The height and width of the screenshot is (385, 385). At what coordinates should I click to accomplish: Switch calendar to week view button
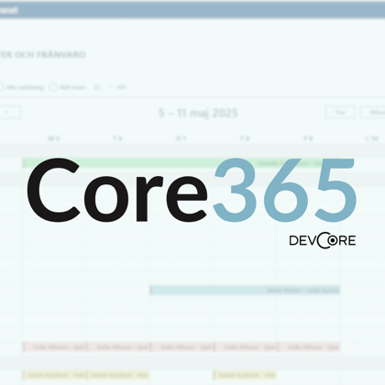[x=340, y=112]
